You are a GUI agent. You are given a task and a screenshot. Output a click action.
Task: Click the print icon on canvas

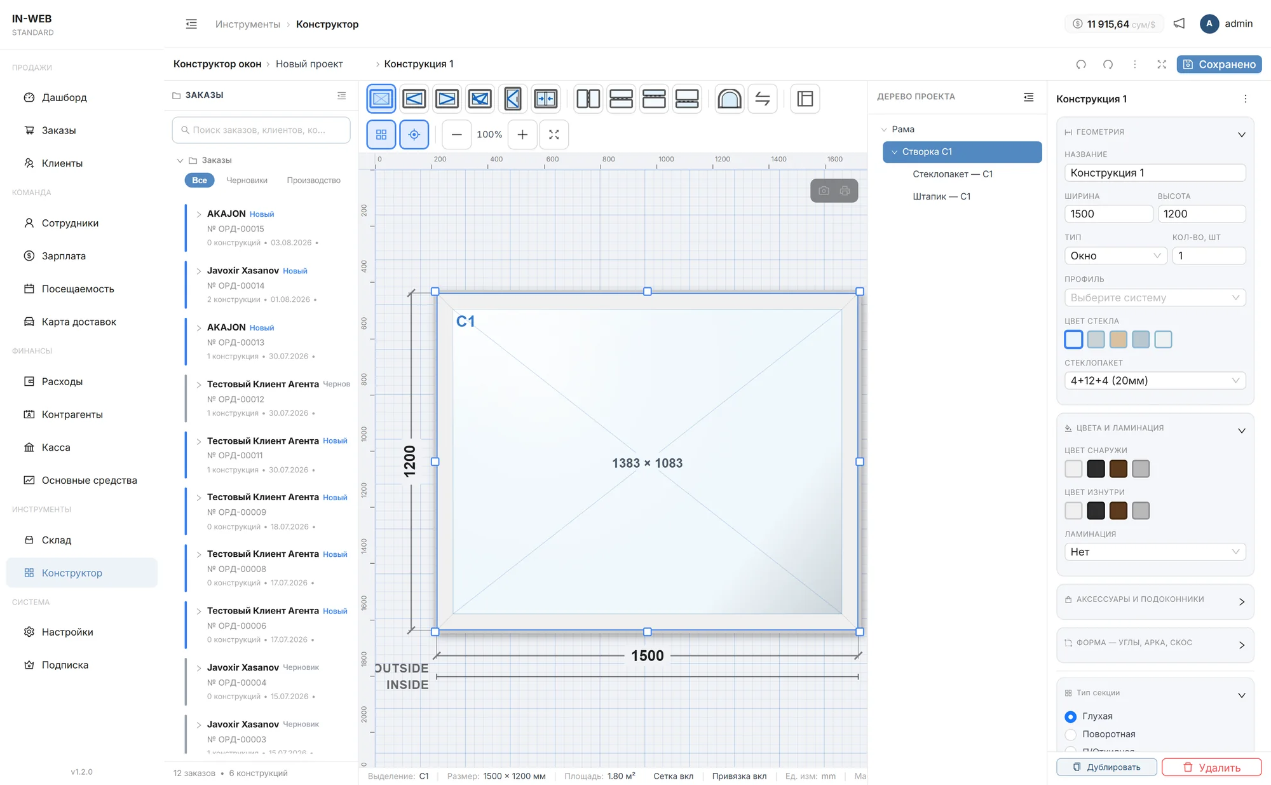coord(845,191)
